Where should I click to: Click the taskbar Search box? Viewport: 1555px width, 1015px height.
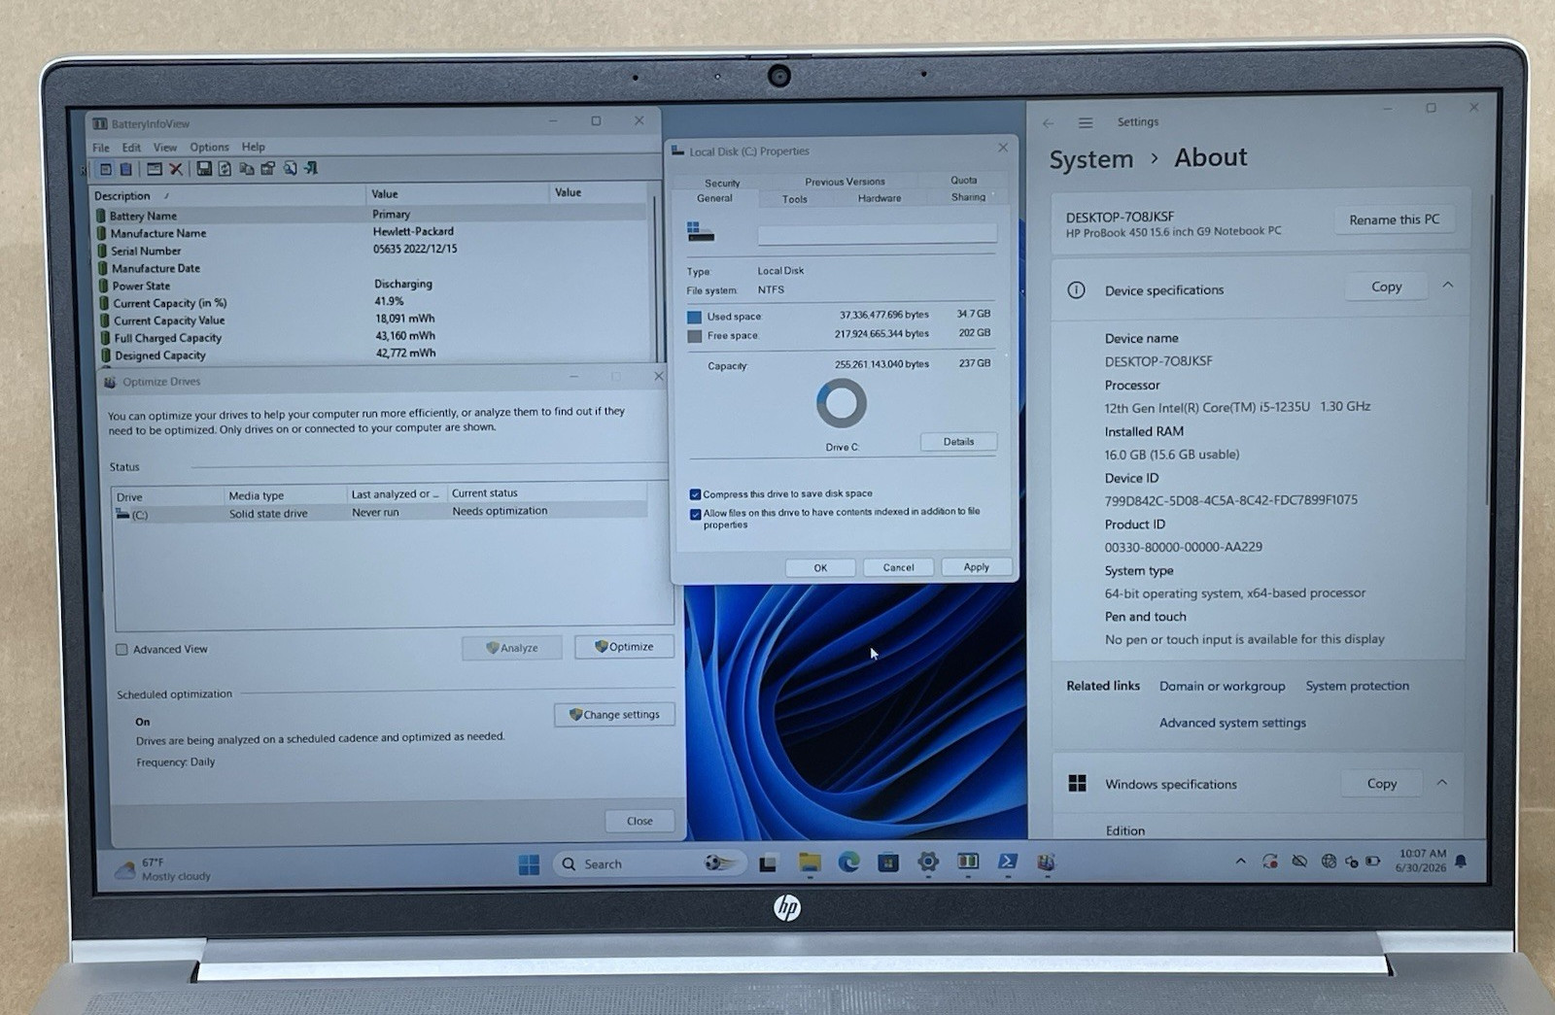click(650, 863)
